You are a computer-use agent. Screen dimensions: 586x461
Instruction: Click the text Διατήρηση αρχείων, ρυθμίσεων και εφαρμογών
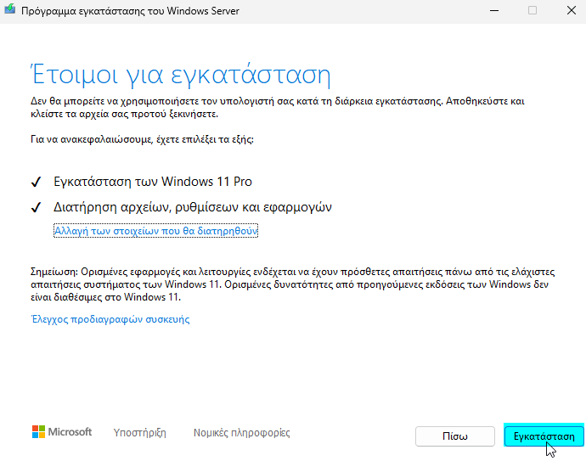pos(193,207)
